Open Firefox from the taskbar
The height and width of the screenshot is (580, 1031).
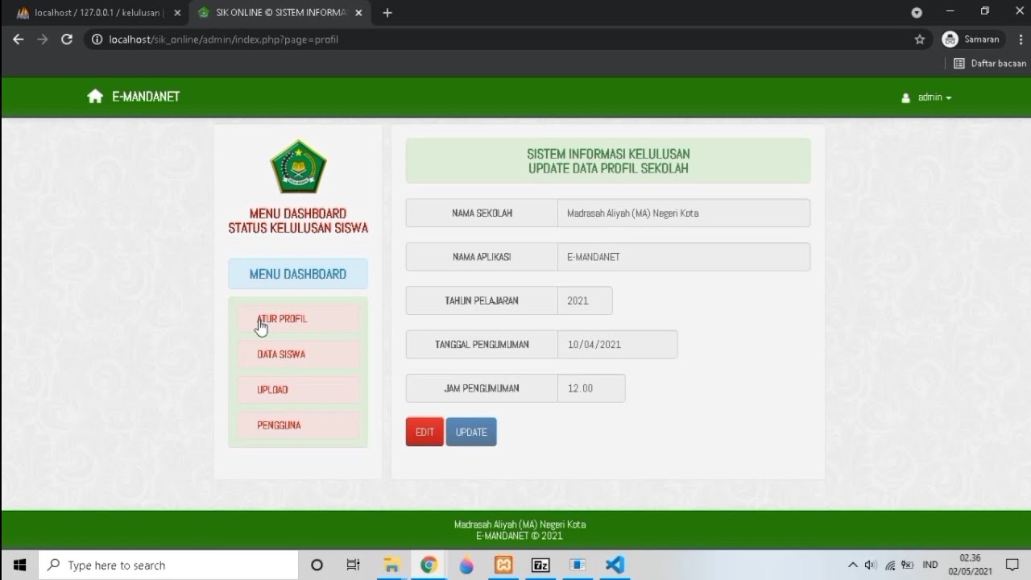coord(466,565)
